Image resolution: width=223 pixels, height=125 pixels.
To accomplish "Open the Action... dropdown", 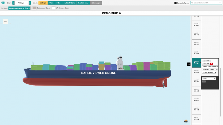I will [x=209, y=78].
